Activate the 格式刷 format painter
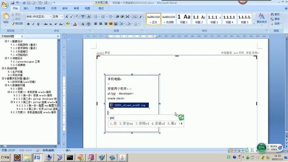This screenshot has height=162, width=288. click(x=17, y=24)
